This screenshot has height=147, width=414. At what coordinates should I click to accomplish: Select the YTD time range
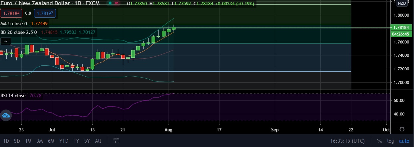click(64, 141)
